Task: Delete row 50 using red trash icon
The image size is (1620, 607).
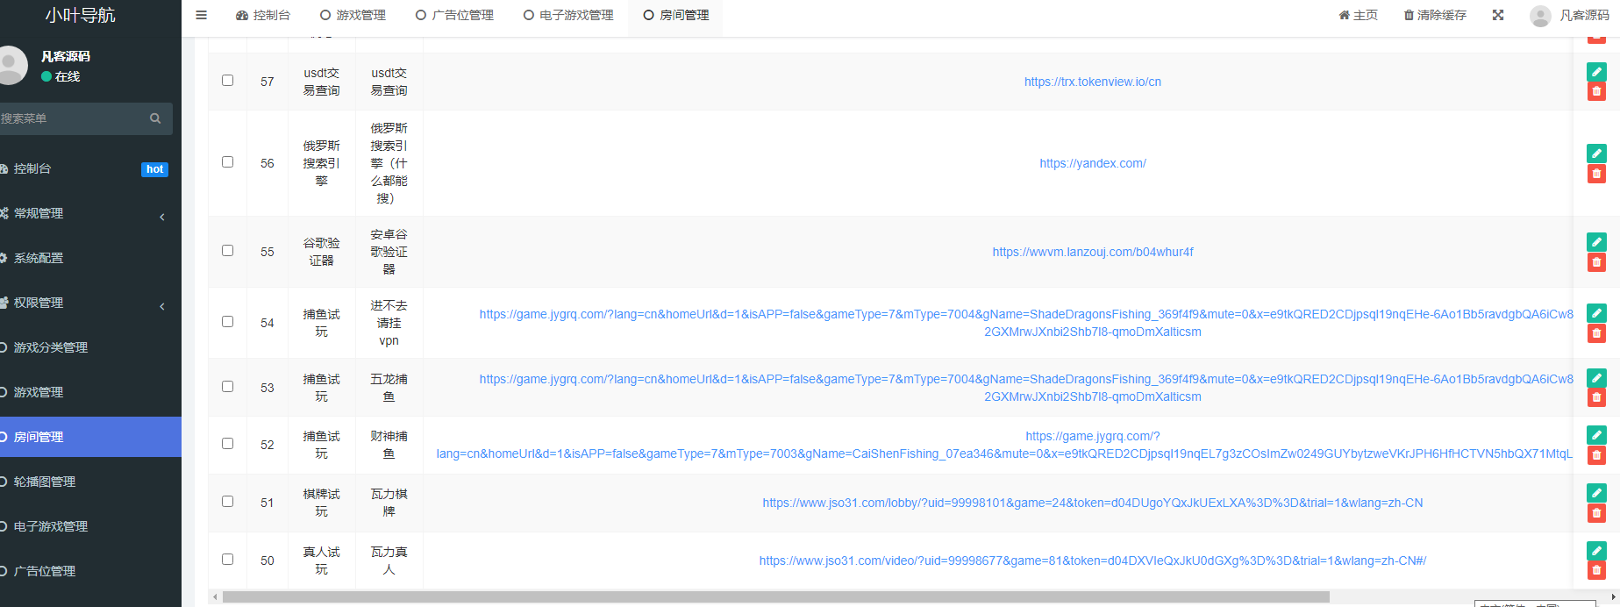Action: click(x=1596, y=571)
